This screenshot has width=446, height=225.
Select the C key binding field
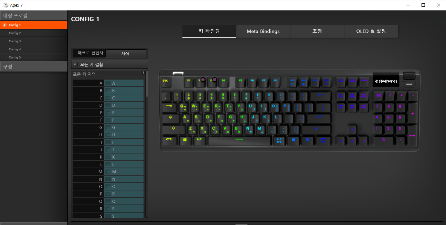[x=124, y=98]
